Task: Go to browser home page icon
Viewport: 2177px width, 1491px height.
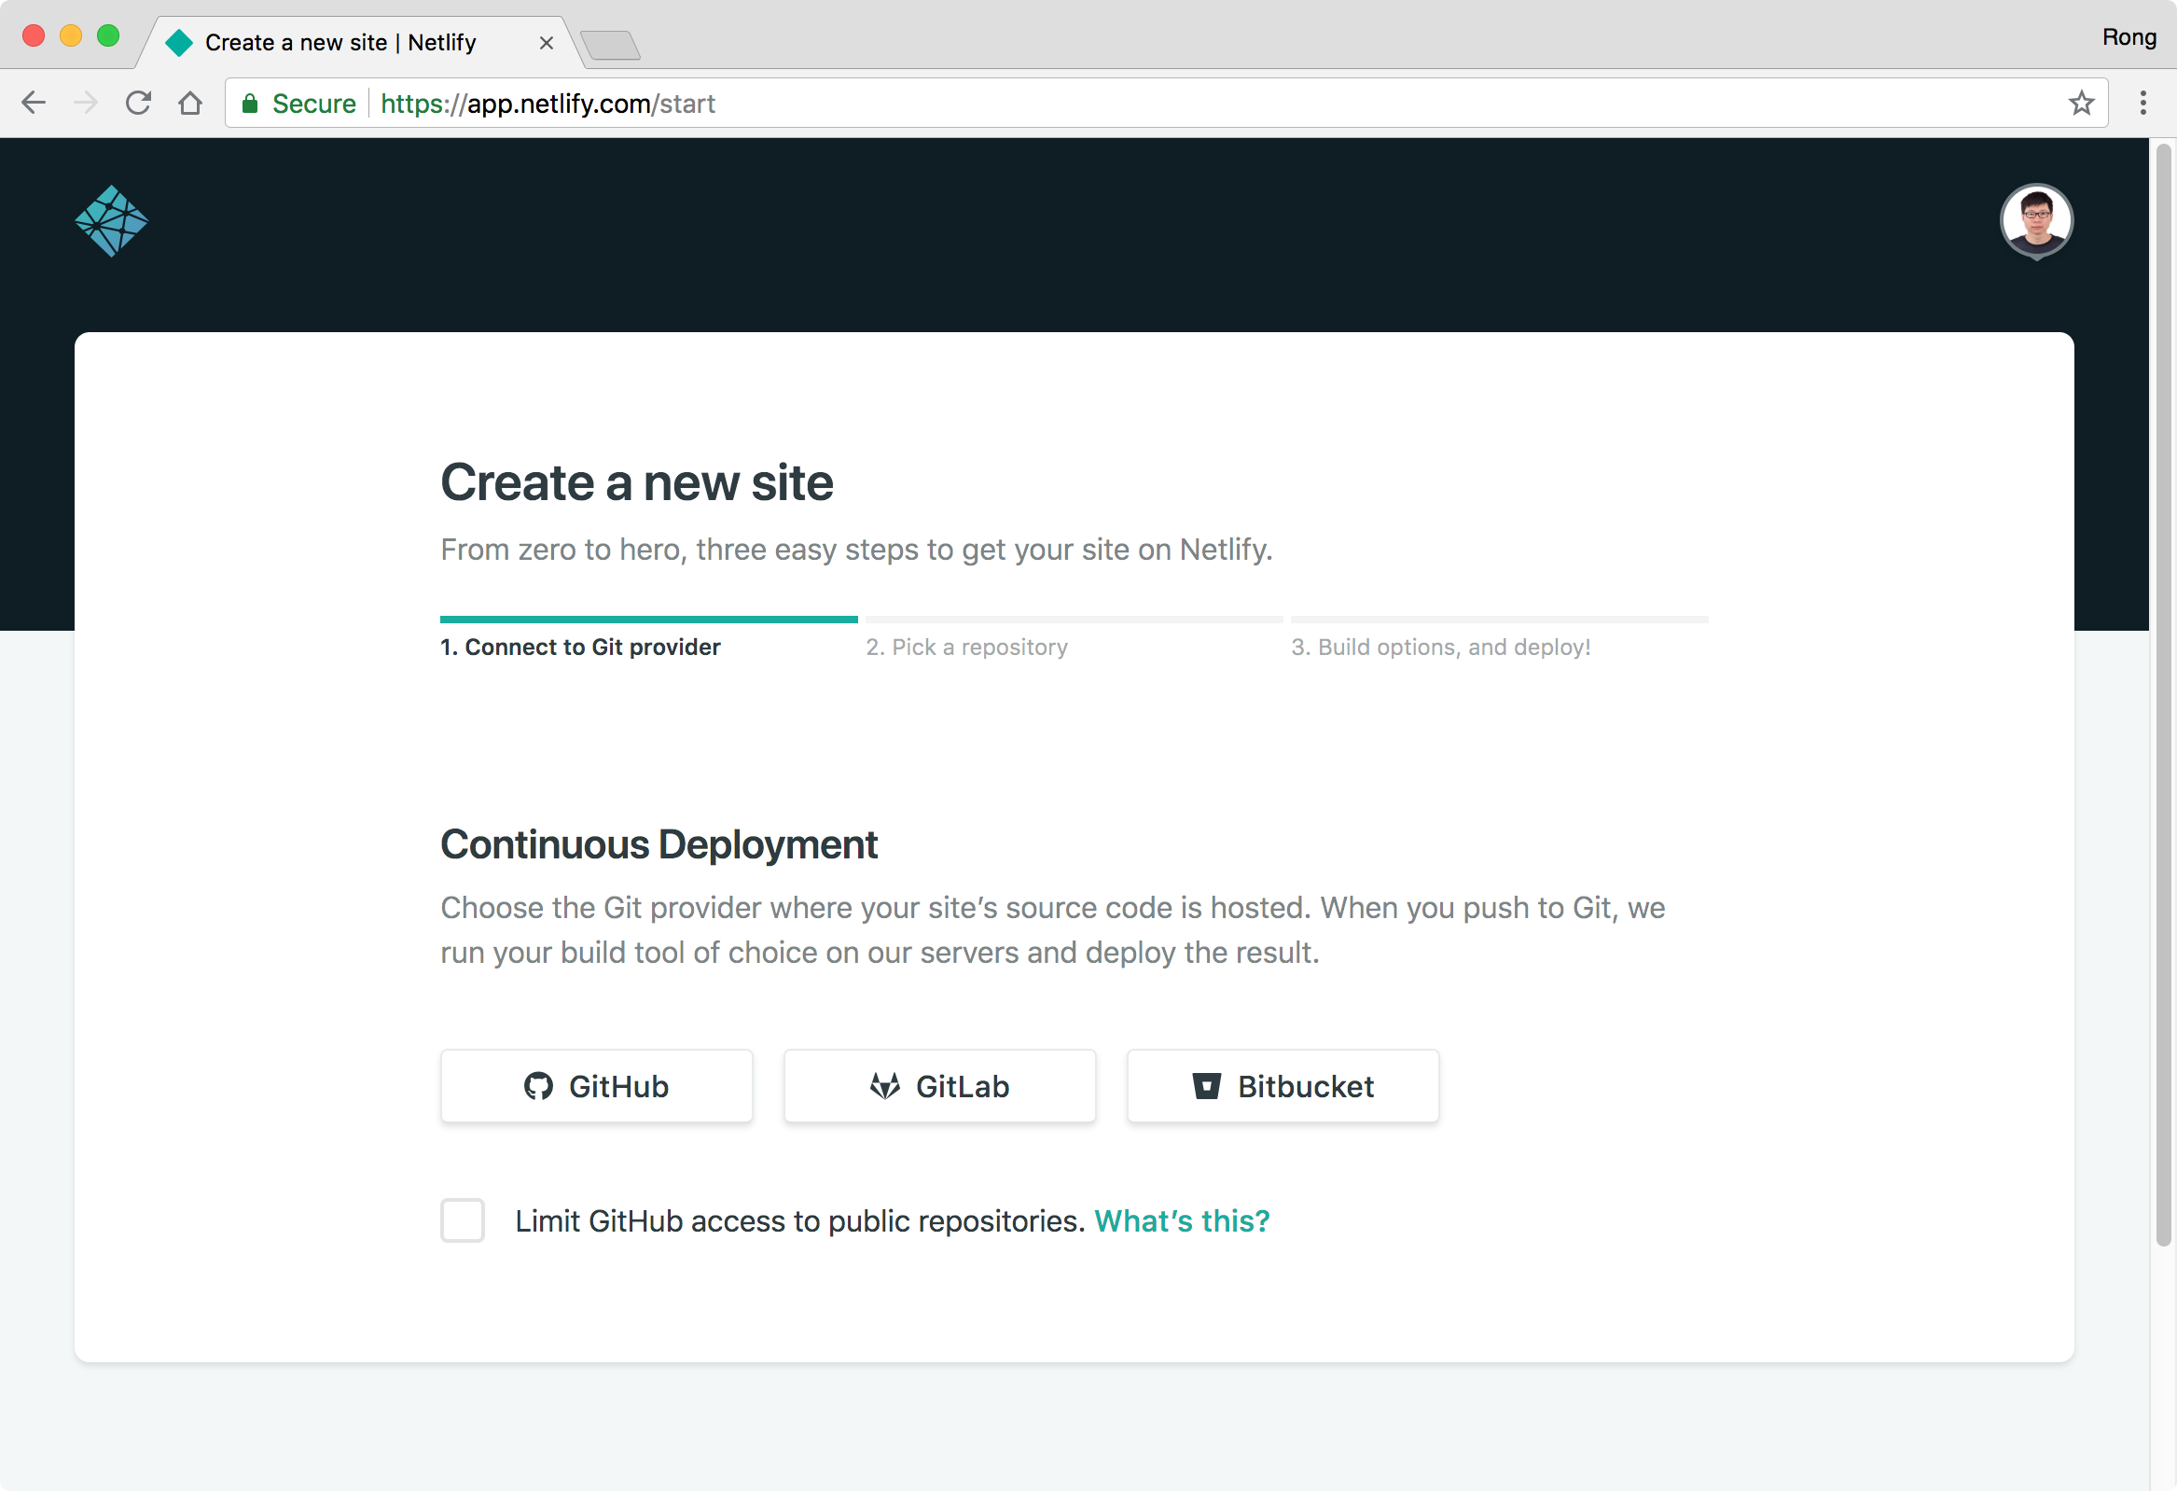Action: coord(190,103)
